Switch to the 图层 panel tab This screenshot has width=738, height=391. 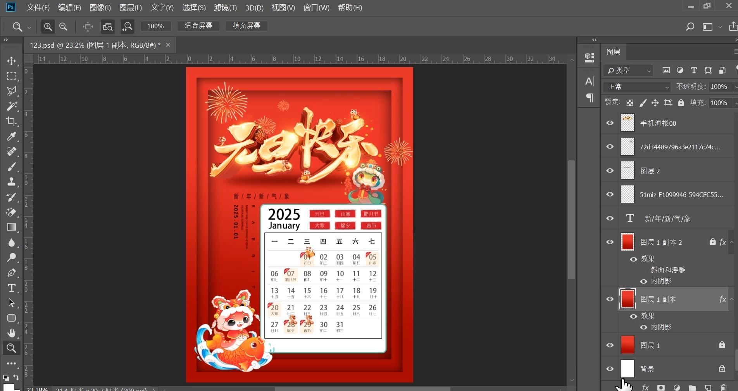click(x=613, y=52)
